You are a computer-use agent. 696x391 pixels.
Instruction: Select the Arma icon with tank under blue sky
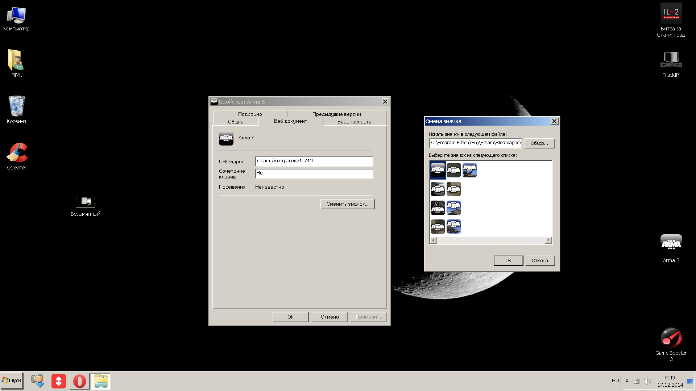pyautogui.click(x=453, y=208)
